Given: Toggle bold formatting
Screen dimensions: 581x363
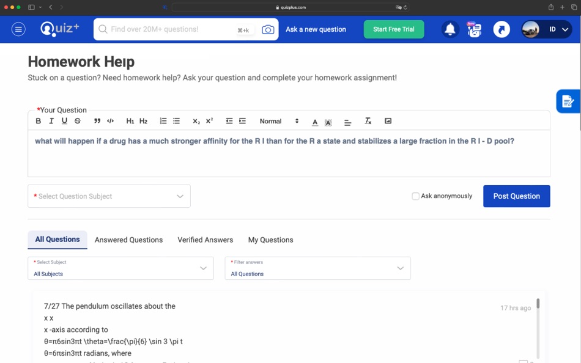Looking at the screenshot, I should click(38, 121).
